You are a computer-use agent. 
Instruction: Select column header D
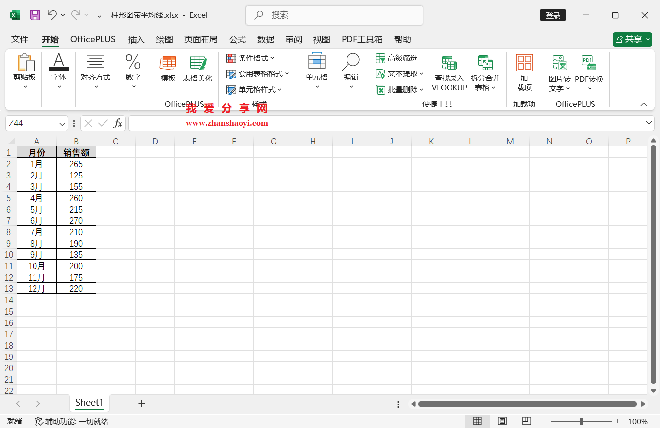point(155,142)
